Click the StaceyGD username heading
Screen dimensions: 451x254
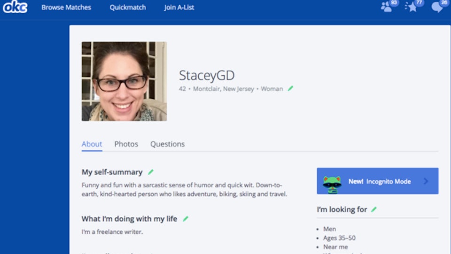pos(207,76)
